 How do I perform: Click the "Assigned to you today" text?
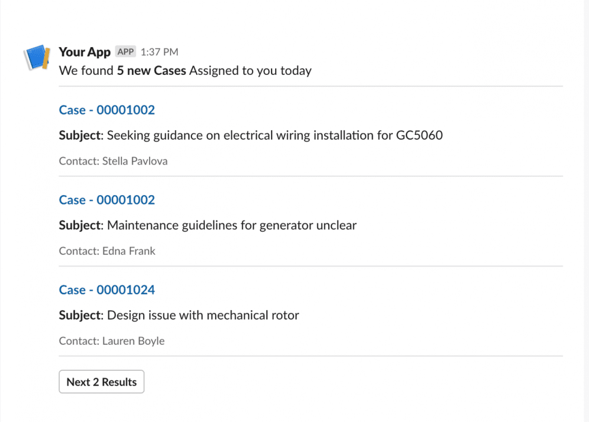coord(250,71)
